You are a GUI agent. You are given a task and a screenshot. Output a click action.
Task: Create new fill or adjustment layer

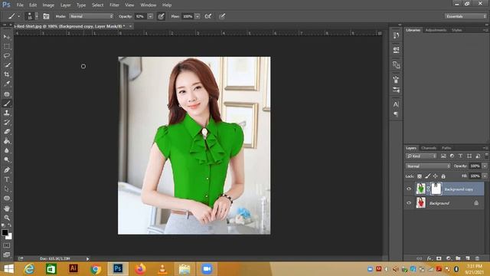(x=449, y=258)
